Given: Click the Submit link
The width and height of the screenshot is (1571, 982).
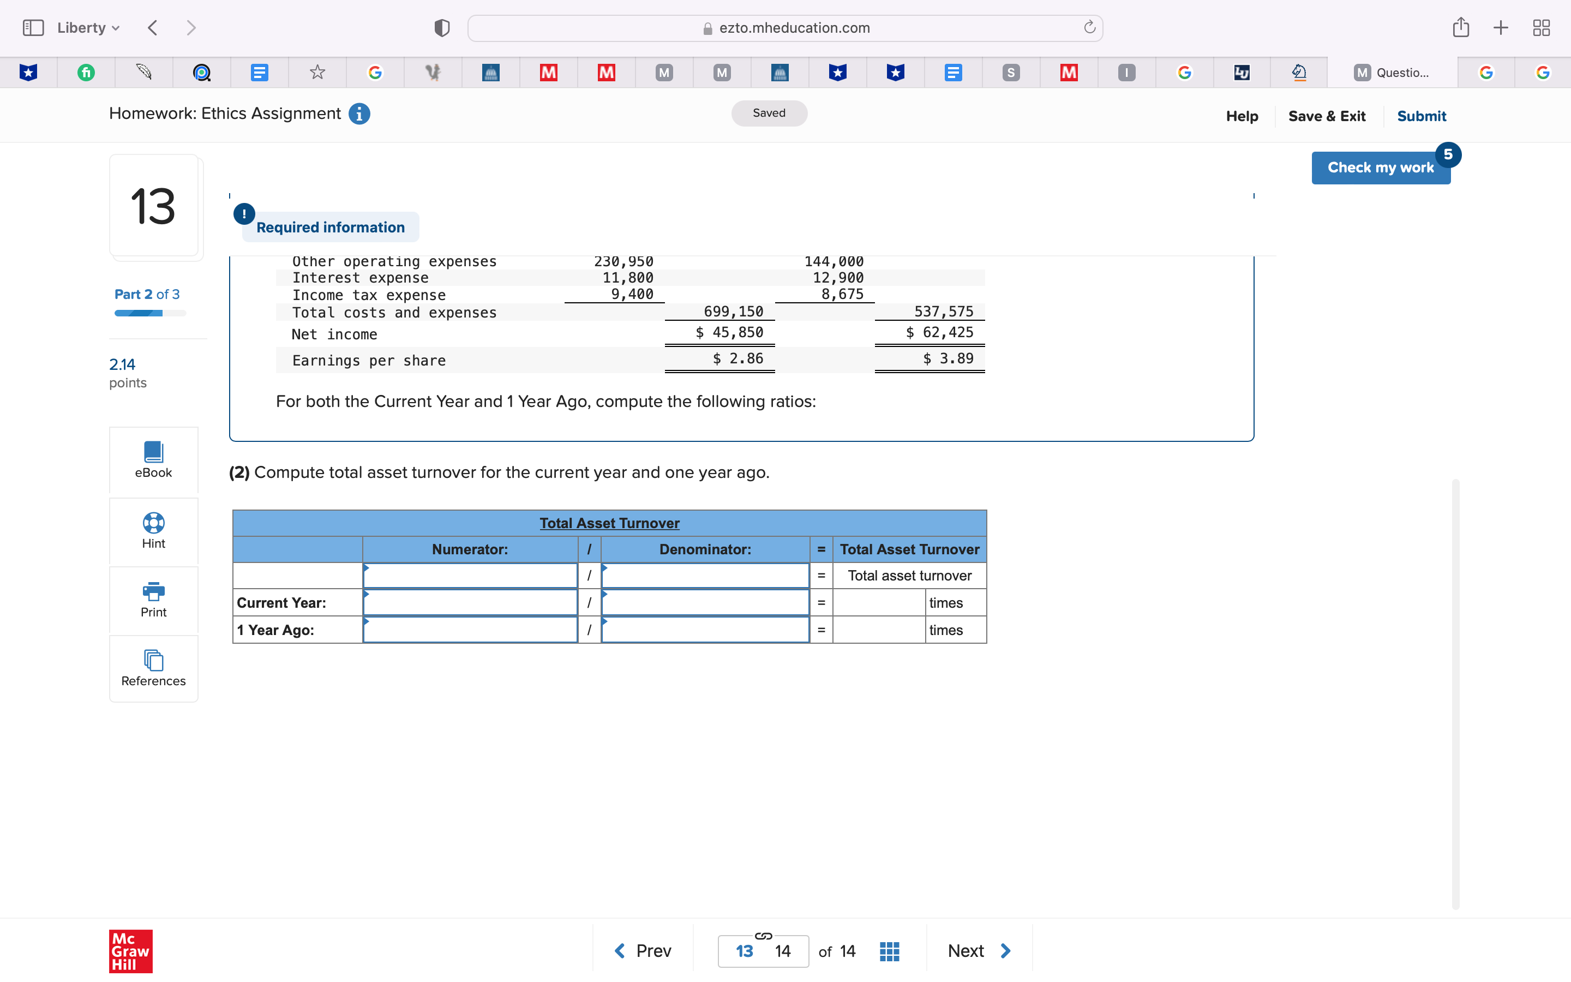Looking at the screenshot, I should click(x=1422, y=116).
